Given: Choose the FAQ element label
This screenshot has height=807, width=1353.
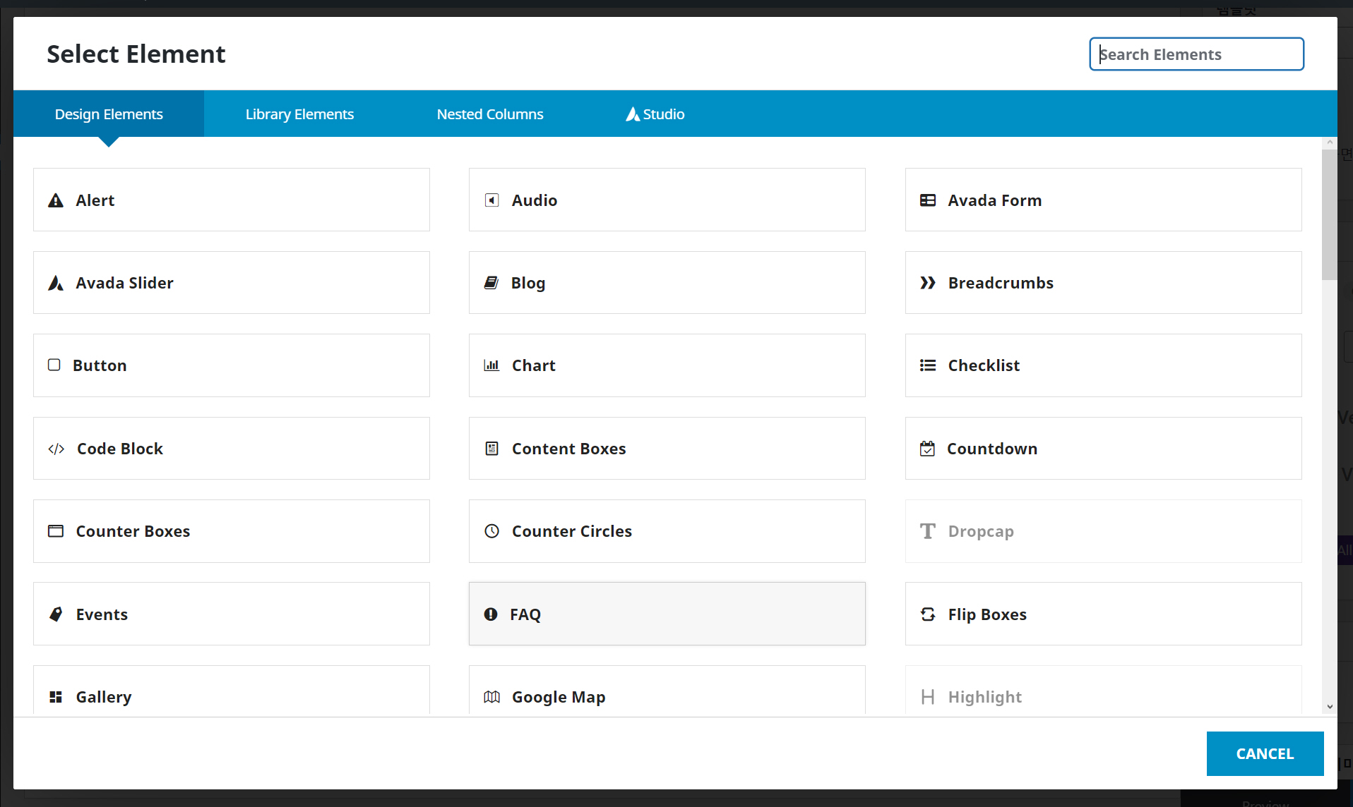Looking at the screenshot, I should pyautogui.click(x=525, y=614).
